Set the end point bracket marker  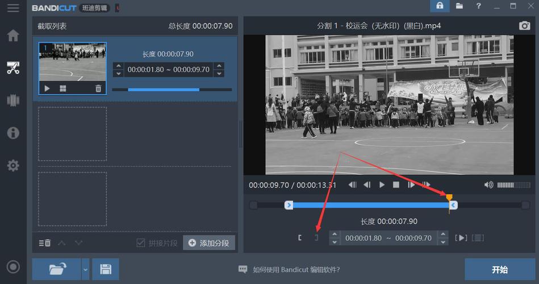tap(316, 237)
